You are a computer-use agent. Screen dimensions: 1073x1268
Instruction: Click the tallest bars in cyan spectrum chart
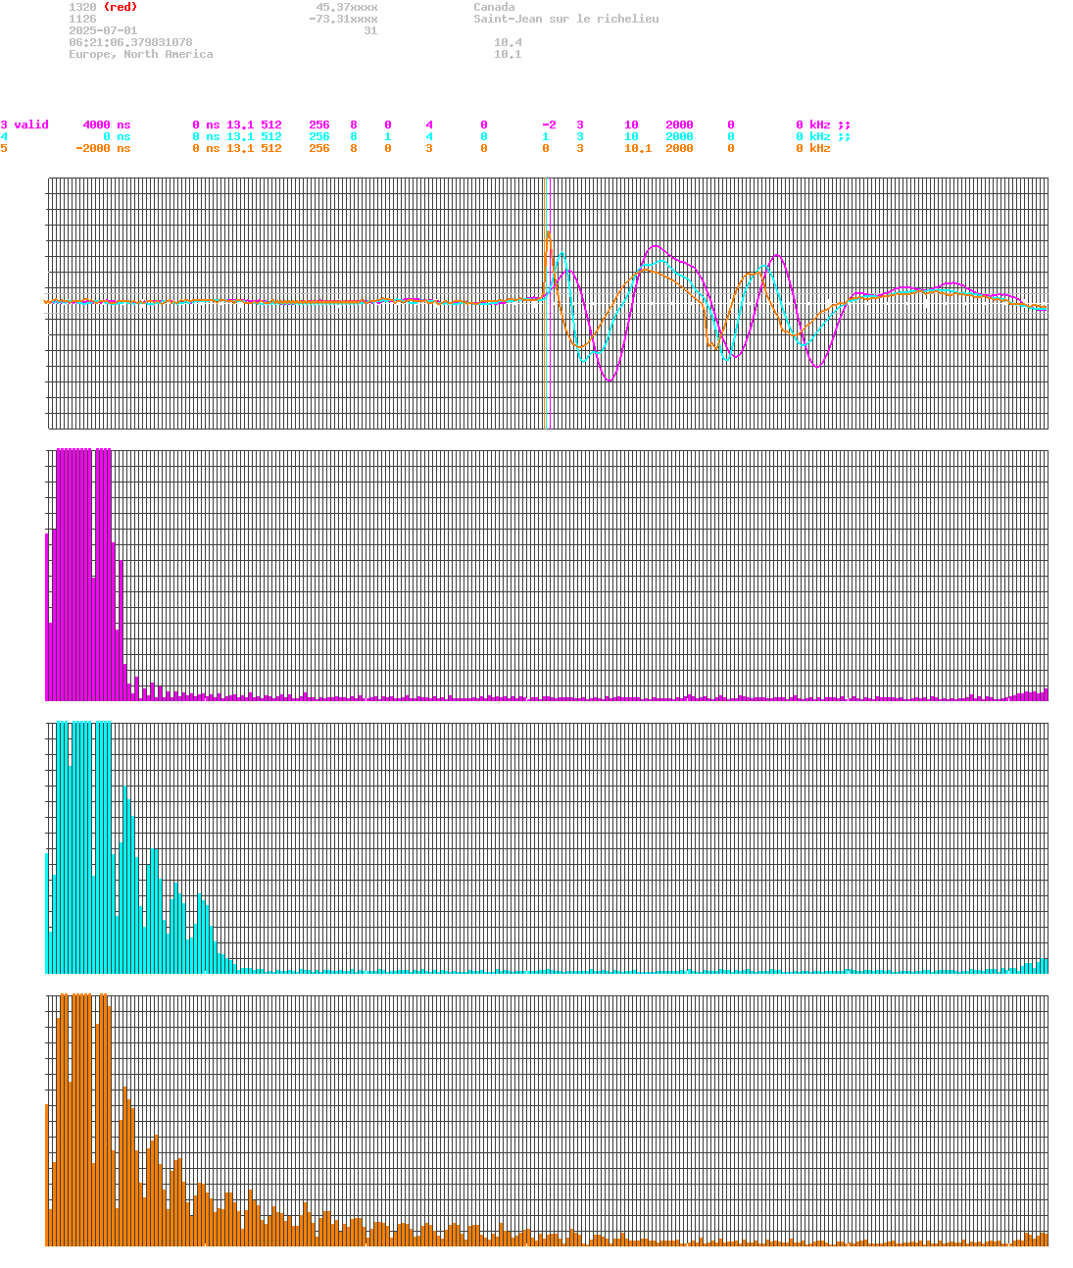(83, 846)
